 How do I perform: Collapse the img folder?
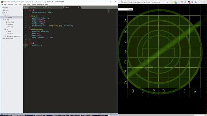pyautogui.click(x=4, y=20)
